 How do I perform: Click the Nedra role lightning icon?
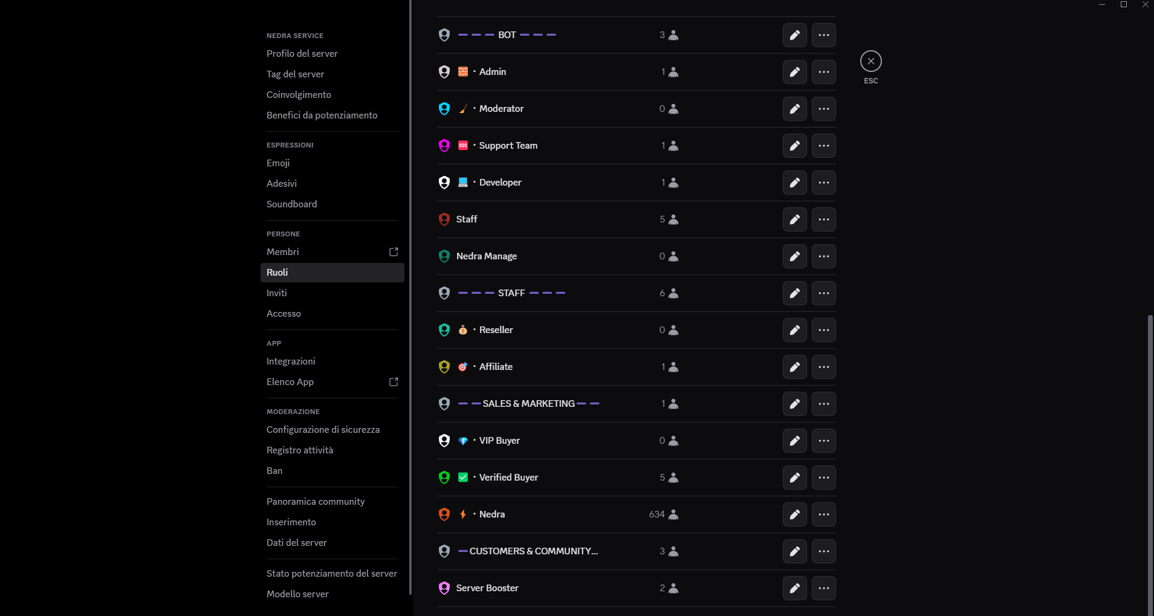tap(462, 514)
